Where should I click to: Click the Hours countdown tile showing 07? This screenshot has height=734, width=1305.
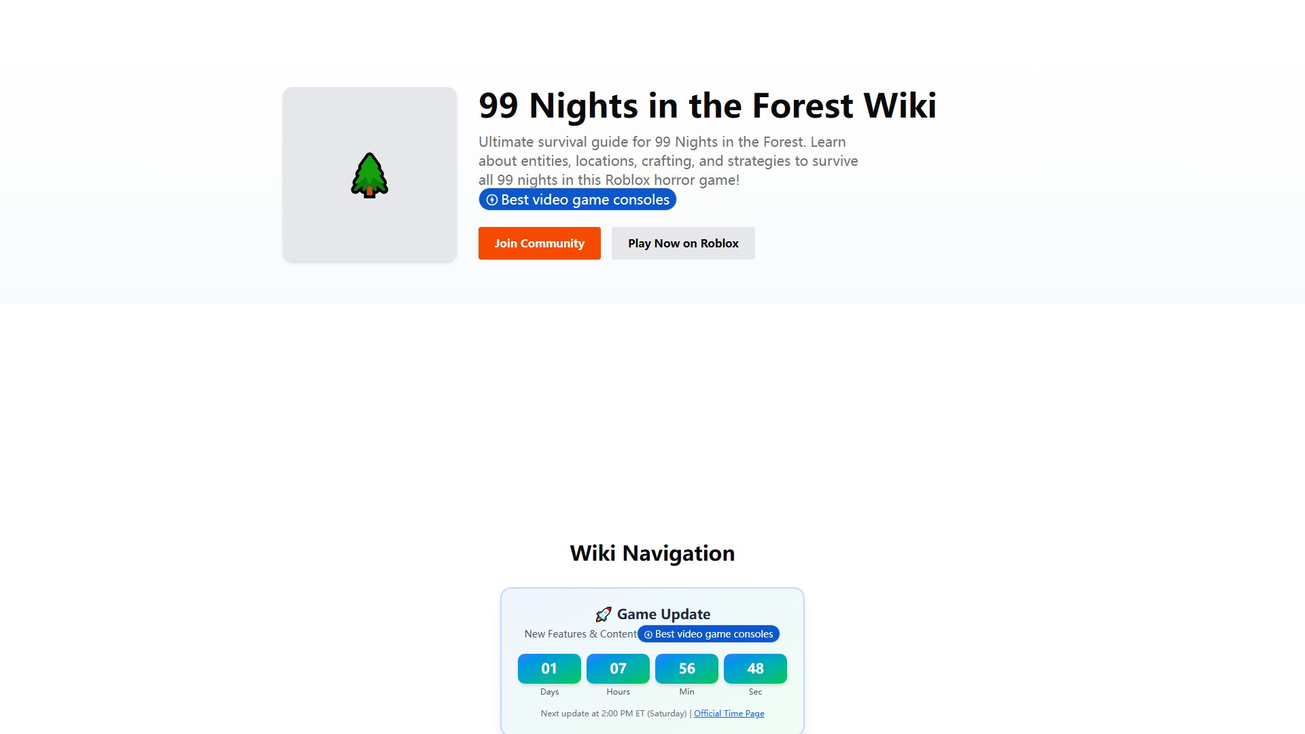coord(618,669)
